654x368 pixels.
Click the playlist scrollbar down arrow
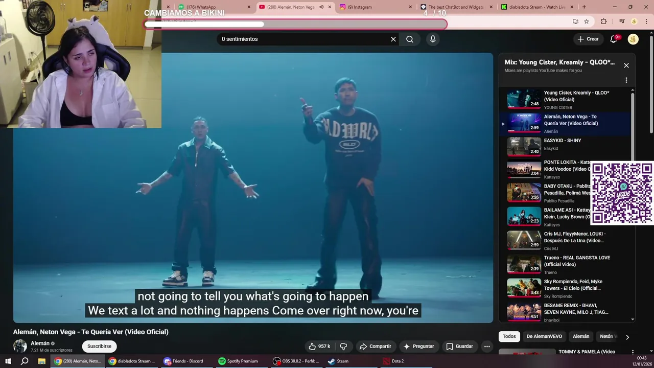633,320
